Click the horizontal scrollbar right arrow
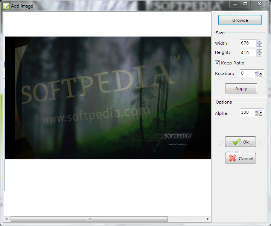Viewport: 271px width, 226px height. tap(208, 219)
